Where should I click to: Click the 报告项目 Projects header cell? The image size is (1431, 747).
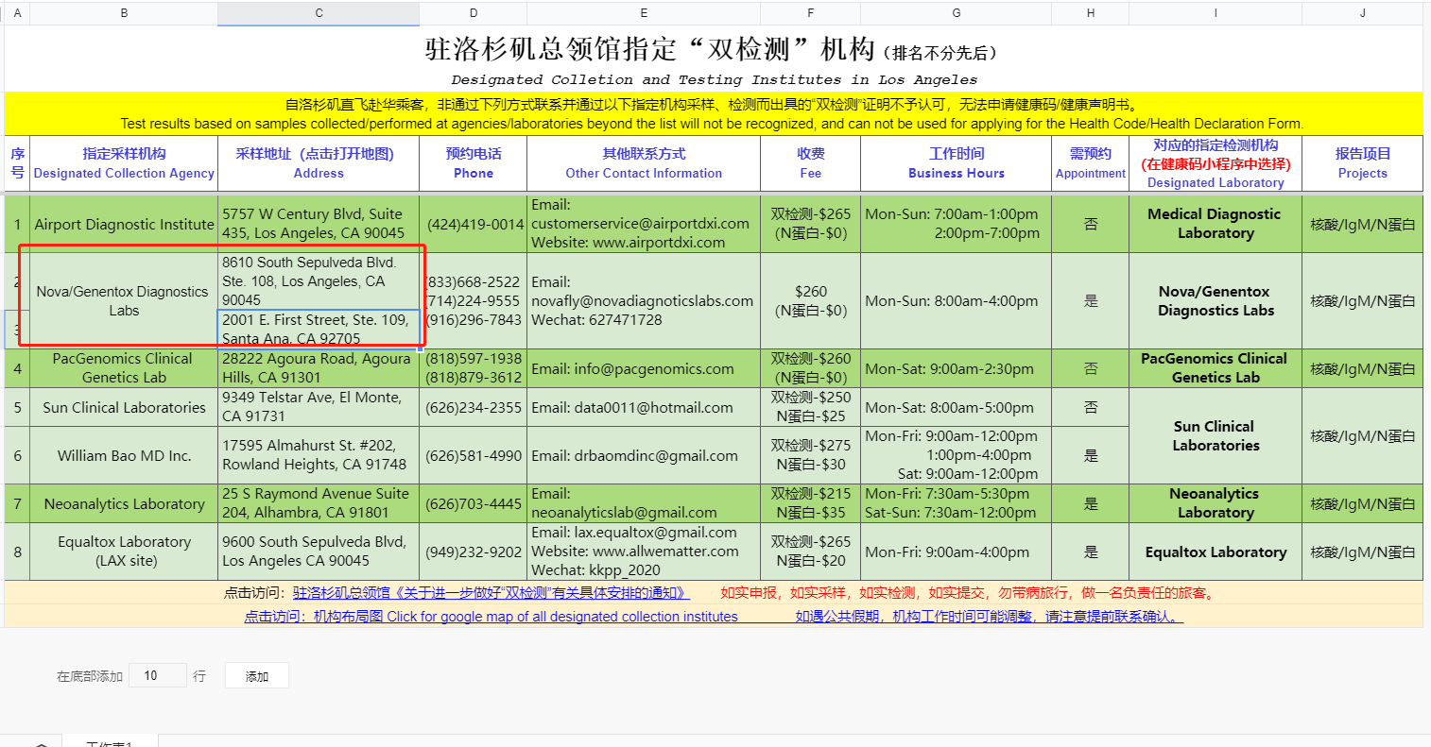coord(1363,163)
